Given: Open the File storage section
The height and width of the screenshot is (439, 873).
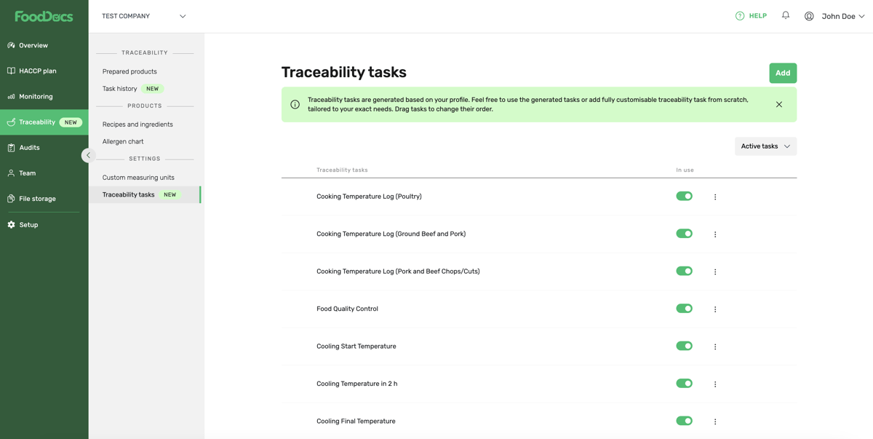Looking at the screenshot, I should 12,198.
